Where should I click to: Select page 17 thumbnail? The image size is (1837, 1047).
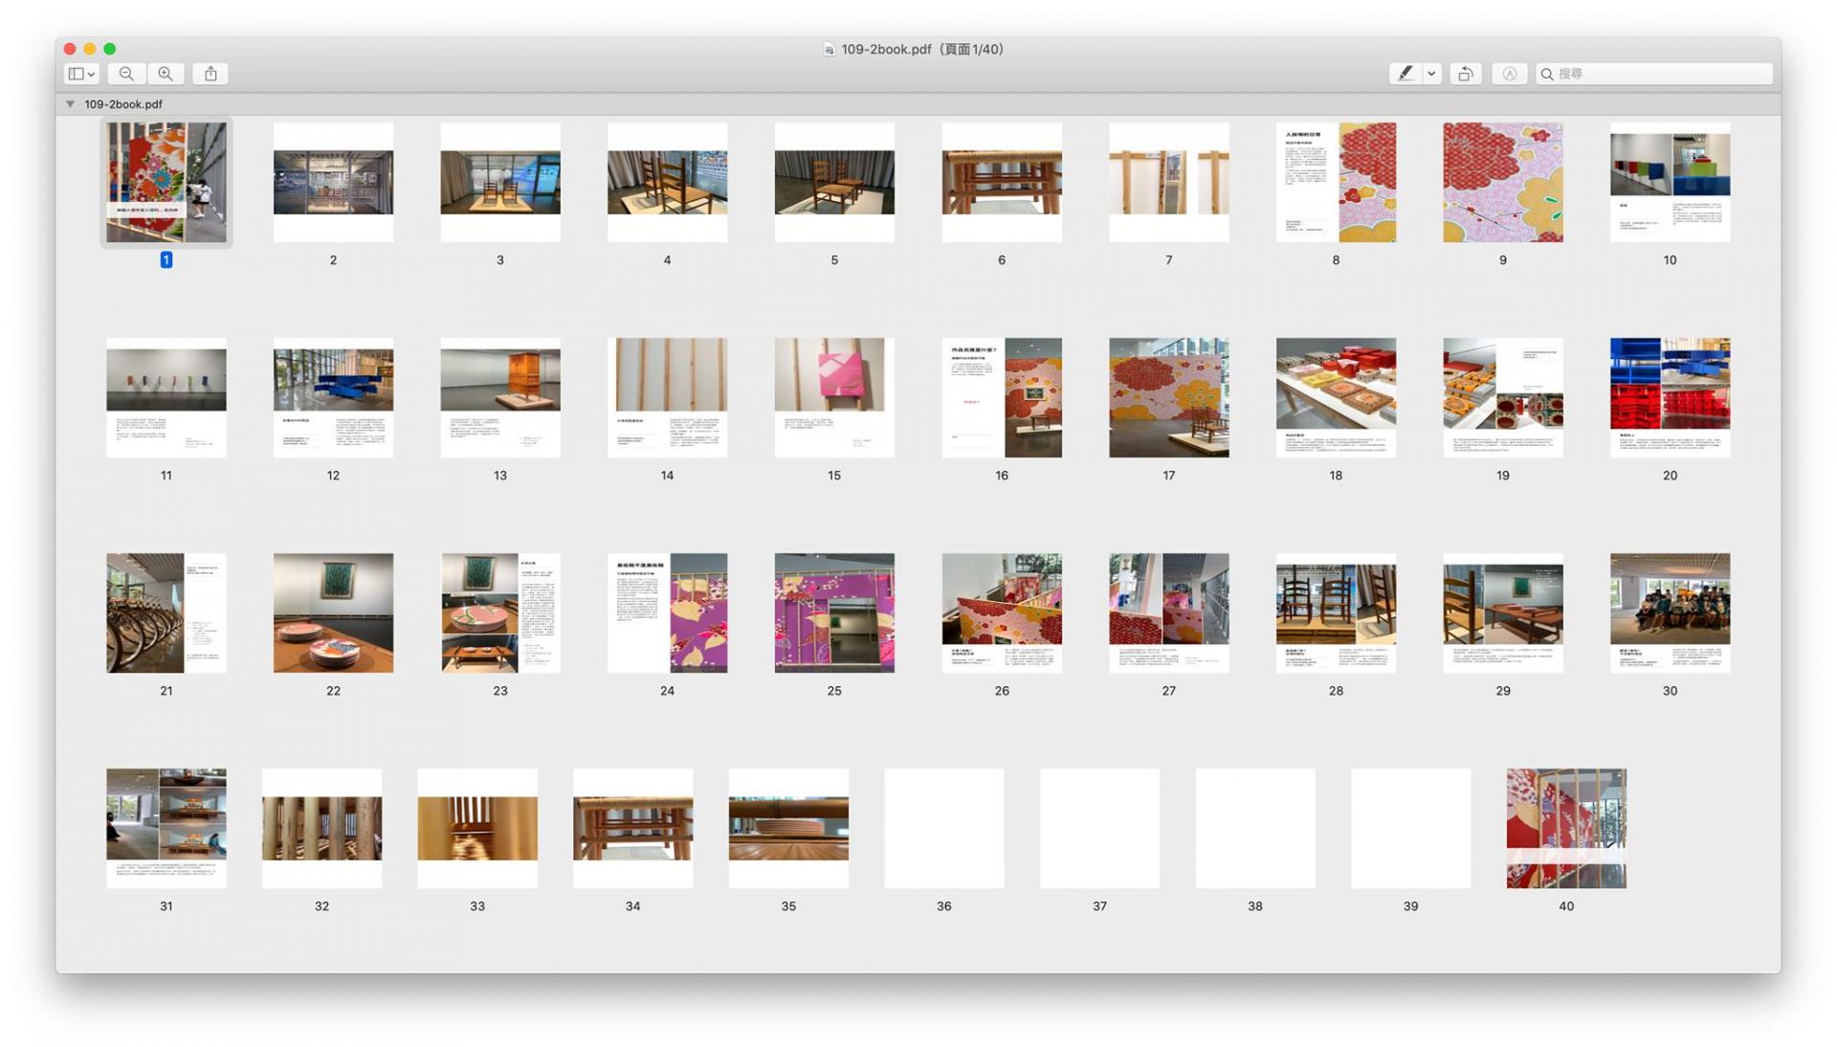tap(1168, 397)
